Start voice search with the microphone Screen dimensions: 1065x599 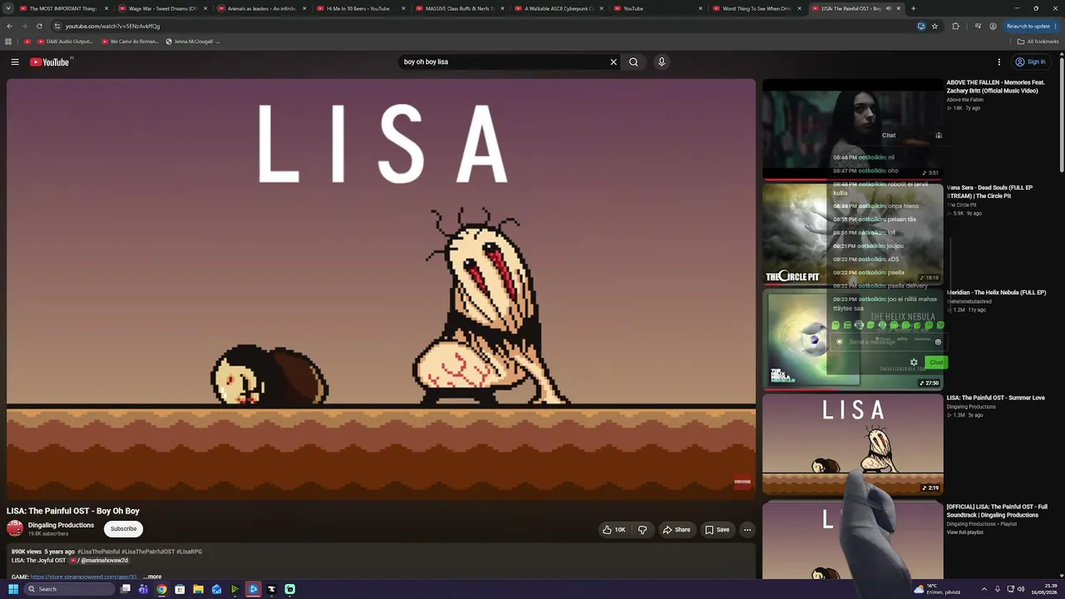(x=661, y=62)
